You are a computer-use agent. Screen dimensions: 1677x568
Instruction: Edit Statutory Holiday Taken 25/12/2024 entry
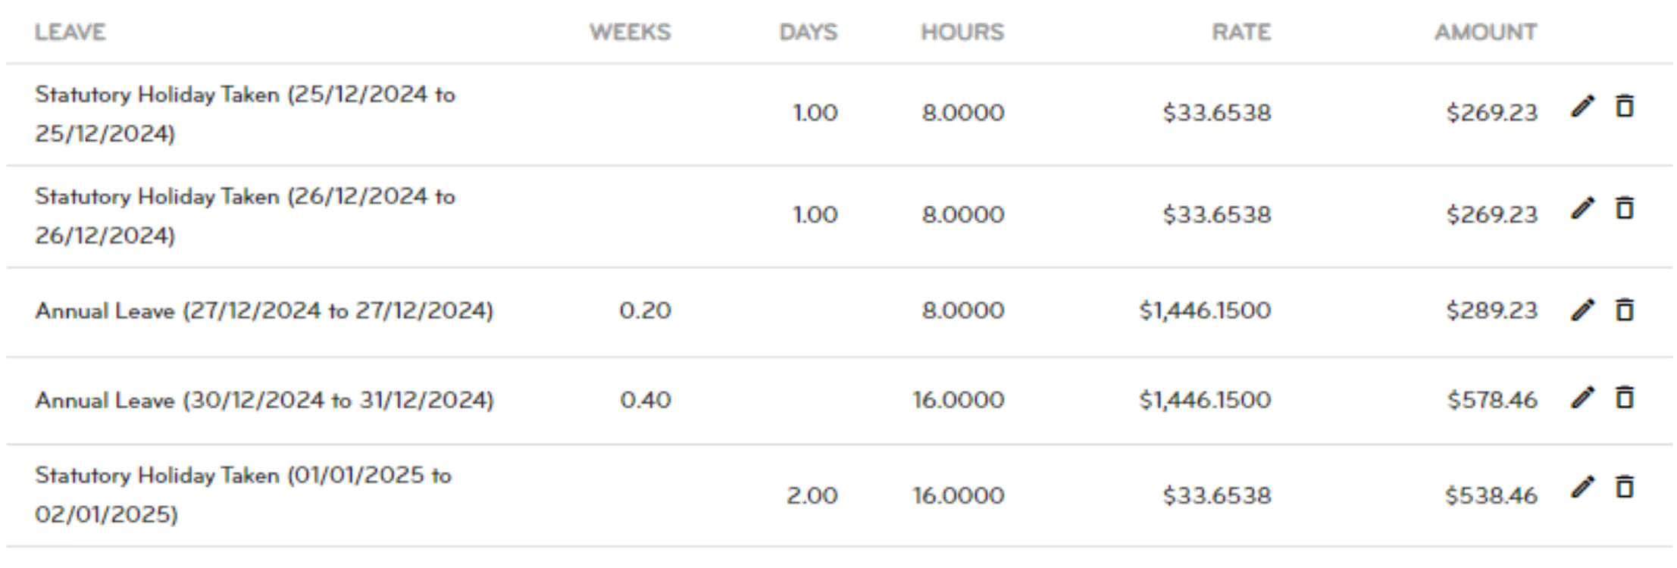coord(1582,107)
